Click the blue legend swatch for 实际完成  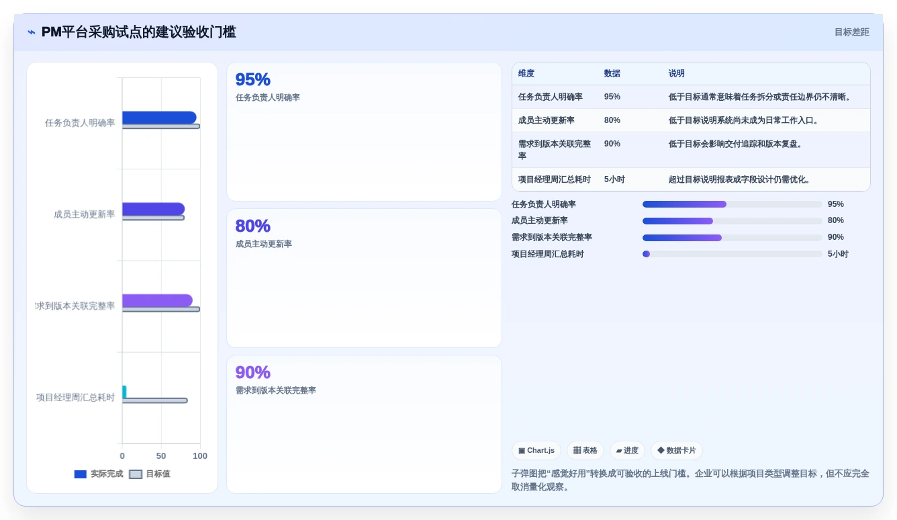[81, 474]
